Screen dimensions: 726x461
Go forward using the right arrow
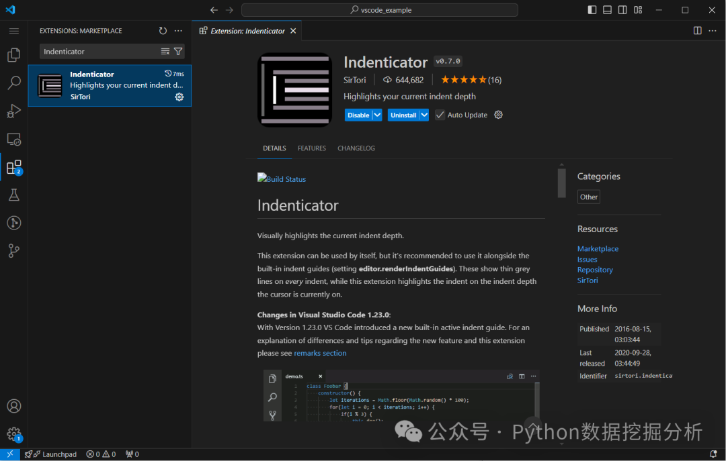coord(230,10)
